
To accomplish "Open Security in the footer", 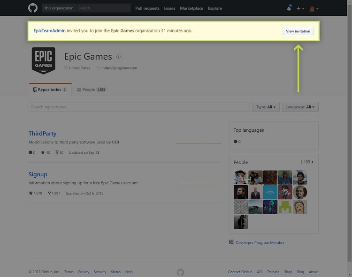I will [100, 272].
